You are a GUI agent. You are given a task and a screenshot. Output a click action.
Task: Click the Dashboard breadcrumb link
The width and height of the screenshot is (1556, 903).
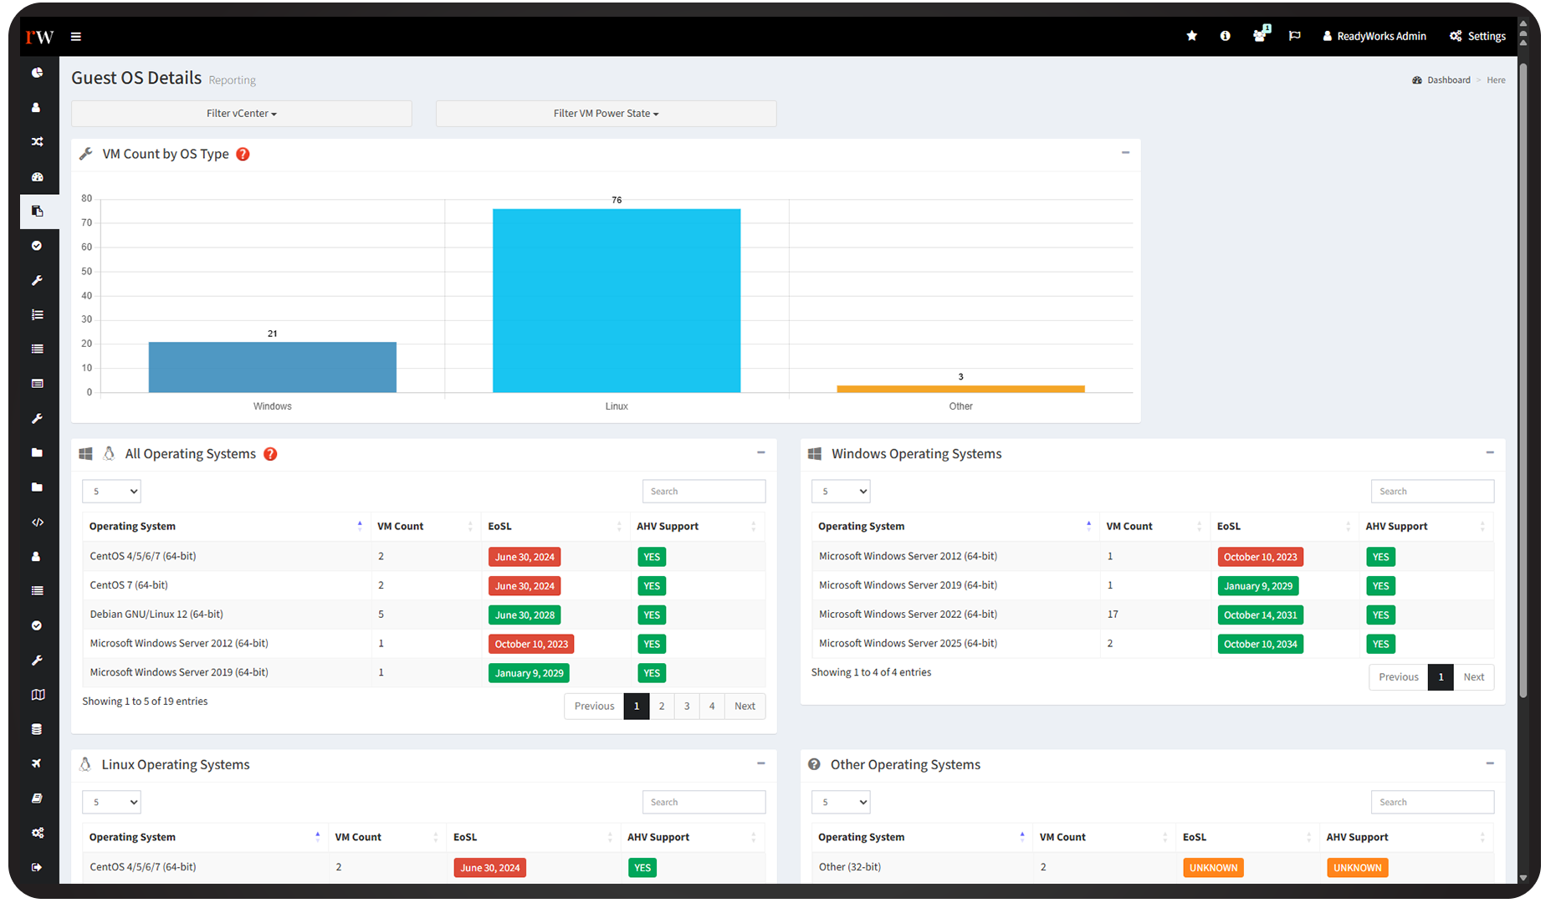point(1447,80)
